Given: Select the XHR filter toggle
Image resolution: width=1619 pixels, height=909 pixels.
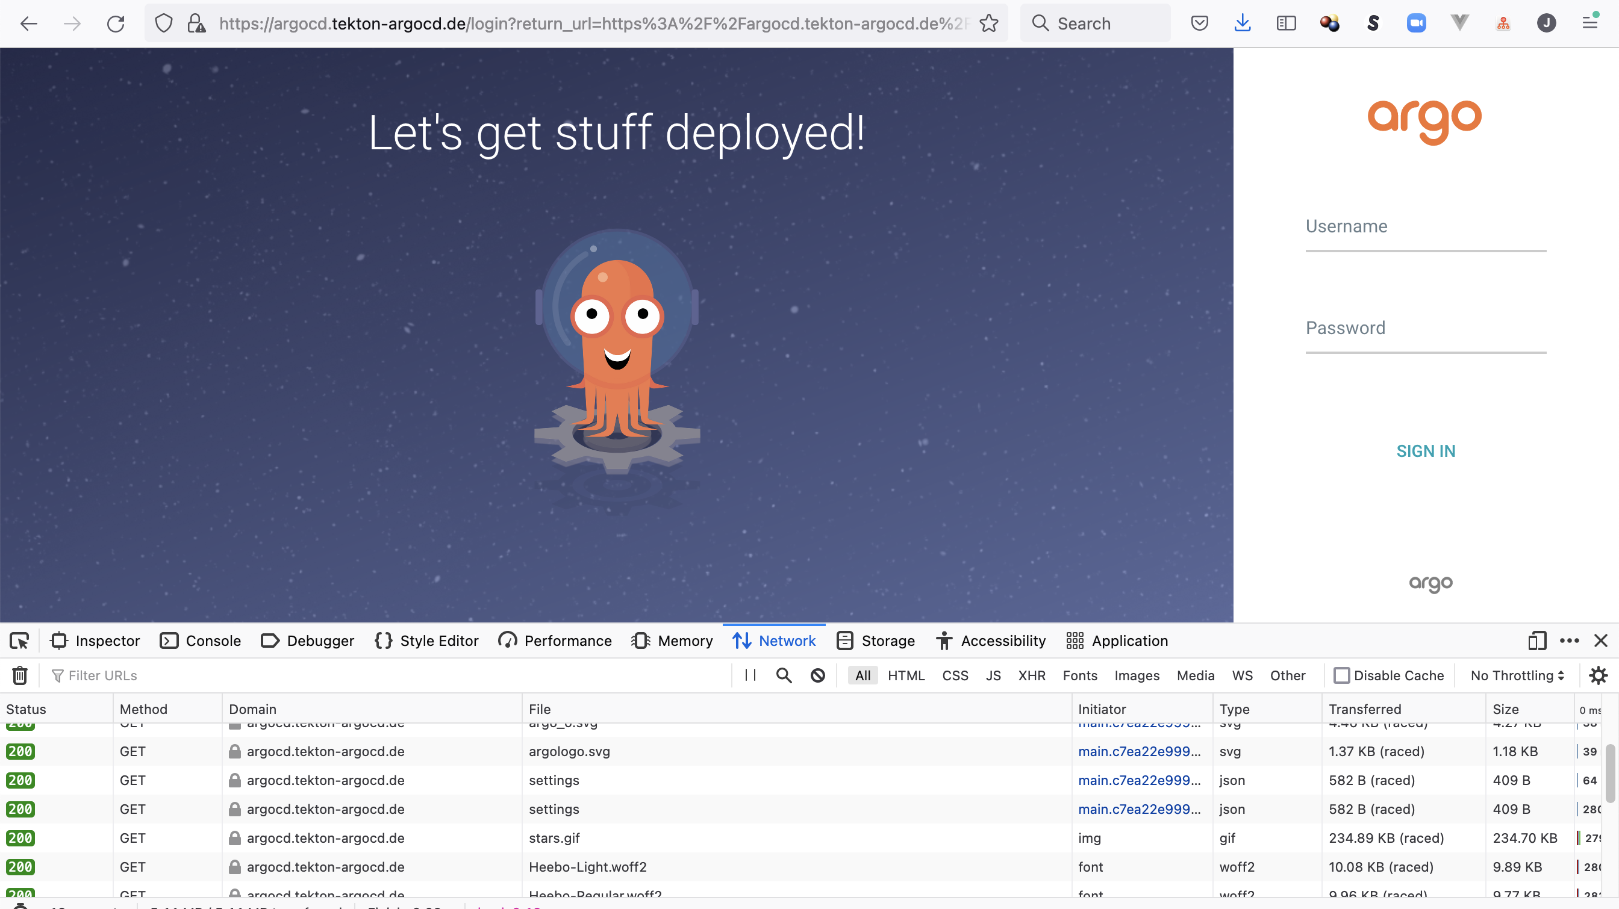Looking at the screenshot, I should (1031, 675).
